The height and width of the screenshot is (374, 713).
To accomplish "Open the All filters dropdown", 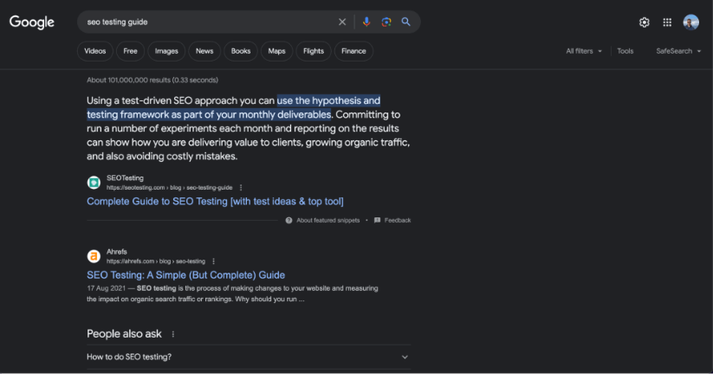I will pos(584,51).
